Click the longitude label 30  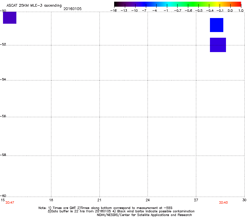244,200
